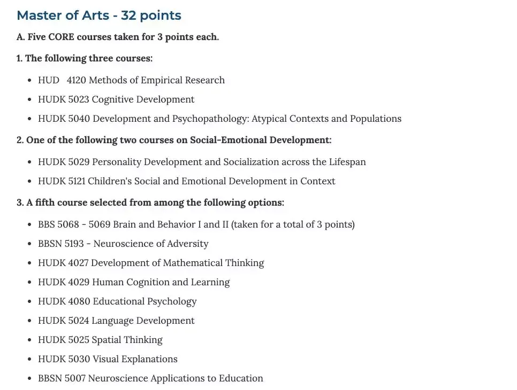Click the Five CORE courses requirement line
Image resolution: width=517 pixels, height=390 pixels.
(x=118, y=37)
